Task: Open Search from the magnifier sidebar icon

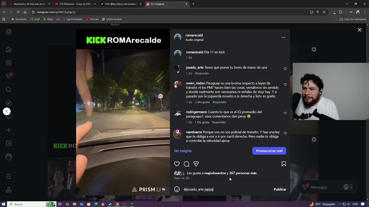Action: (9, 90)
